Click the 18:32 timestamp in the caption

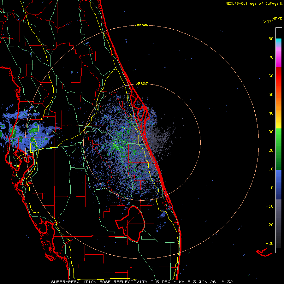coord(226,282)
